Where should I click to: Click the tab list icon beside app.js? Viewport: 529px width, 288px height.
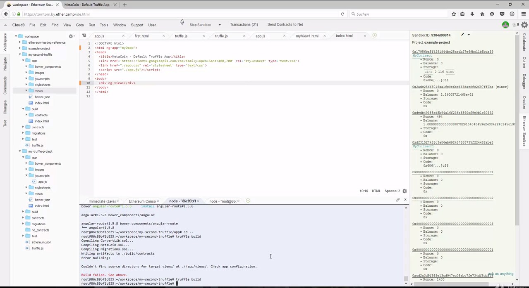coord(84,35)
